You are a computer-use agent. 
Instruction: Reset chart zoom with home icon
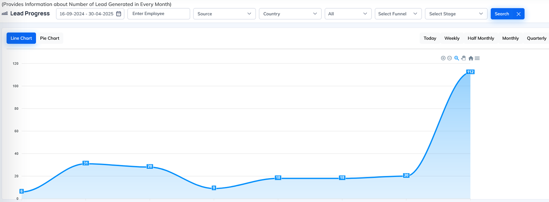pyautogui.click(x=471, y=58)
